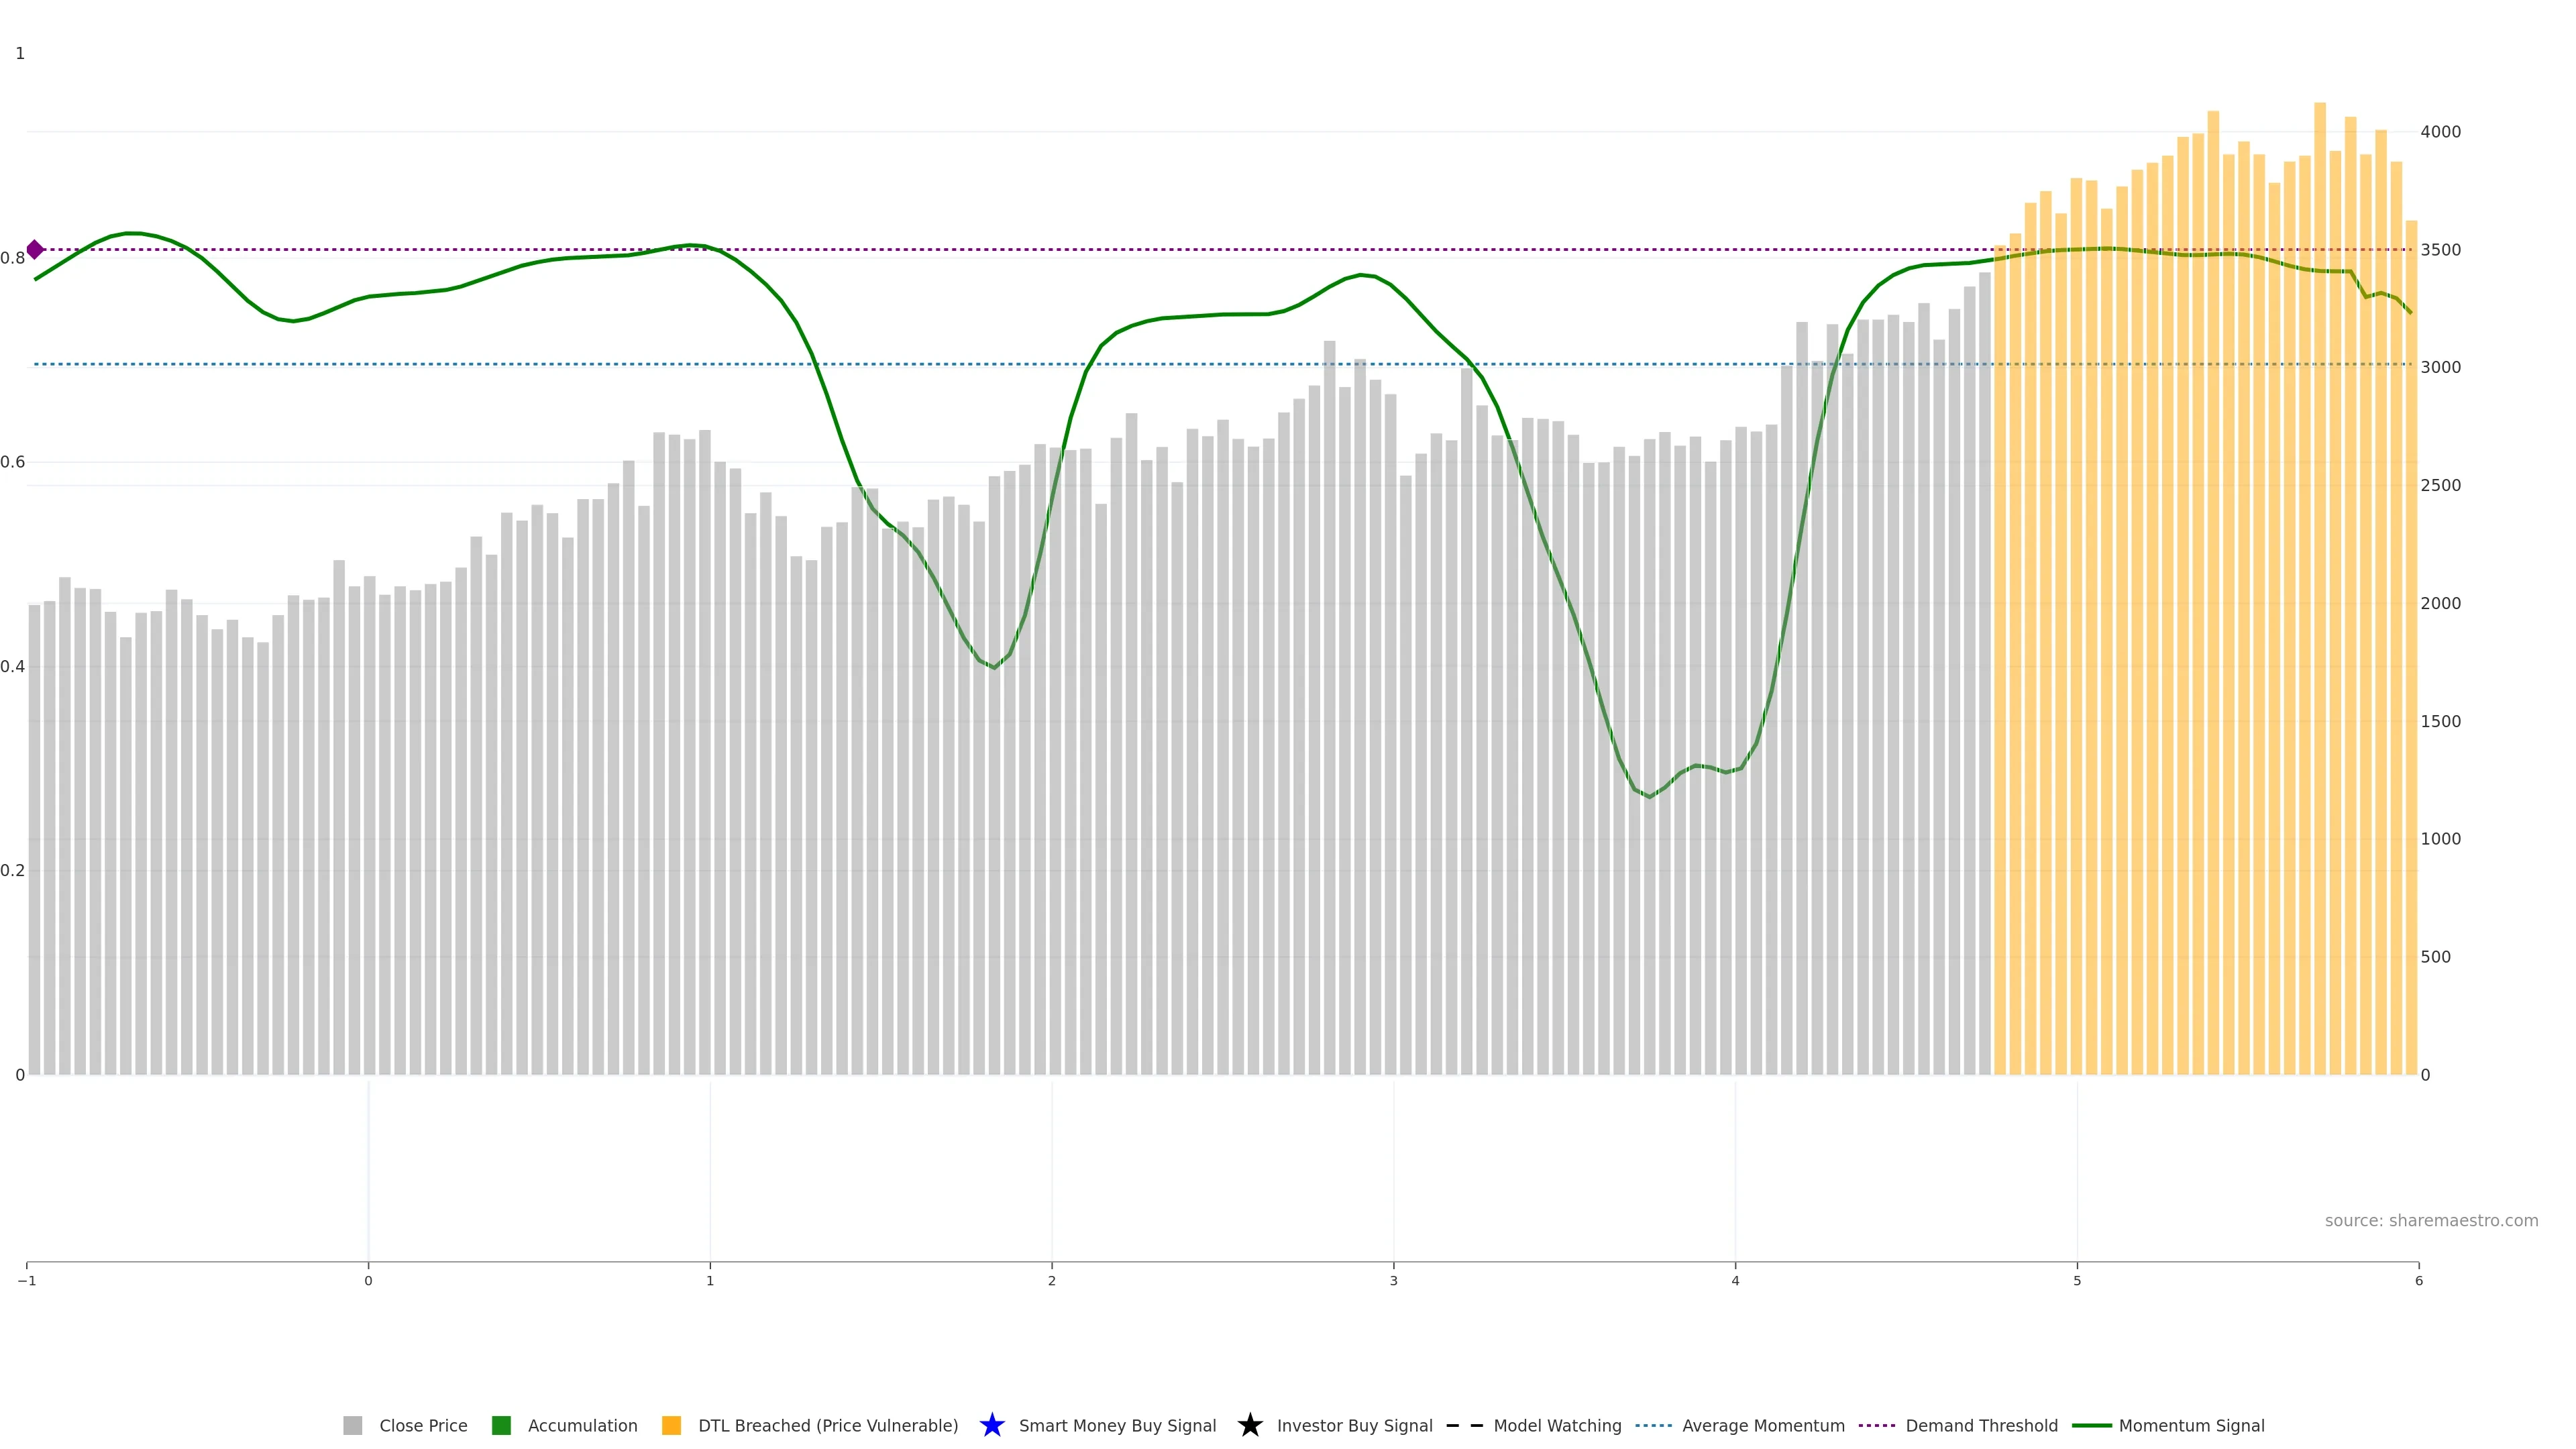Click the DTL Breached (Price Vulnerable) label
This screenshot has width=2576, height=1449.
click(x=828, y=1426)
